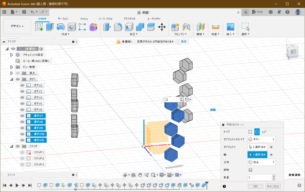The image size is (305, 192).
Task: Open the 選択 menu
Action: point(245,34)
